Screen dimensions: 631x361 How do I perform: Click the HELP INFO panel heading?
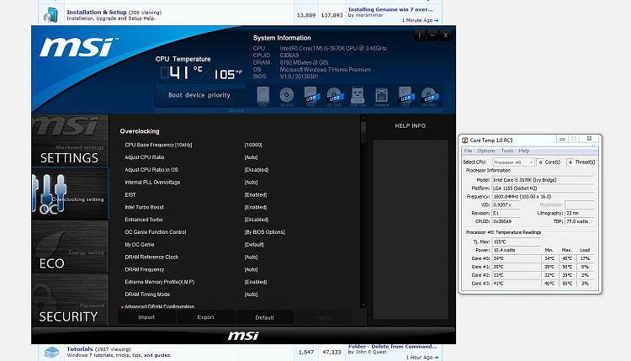[x=410, y=126]
